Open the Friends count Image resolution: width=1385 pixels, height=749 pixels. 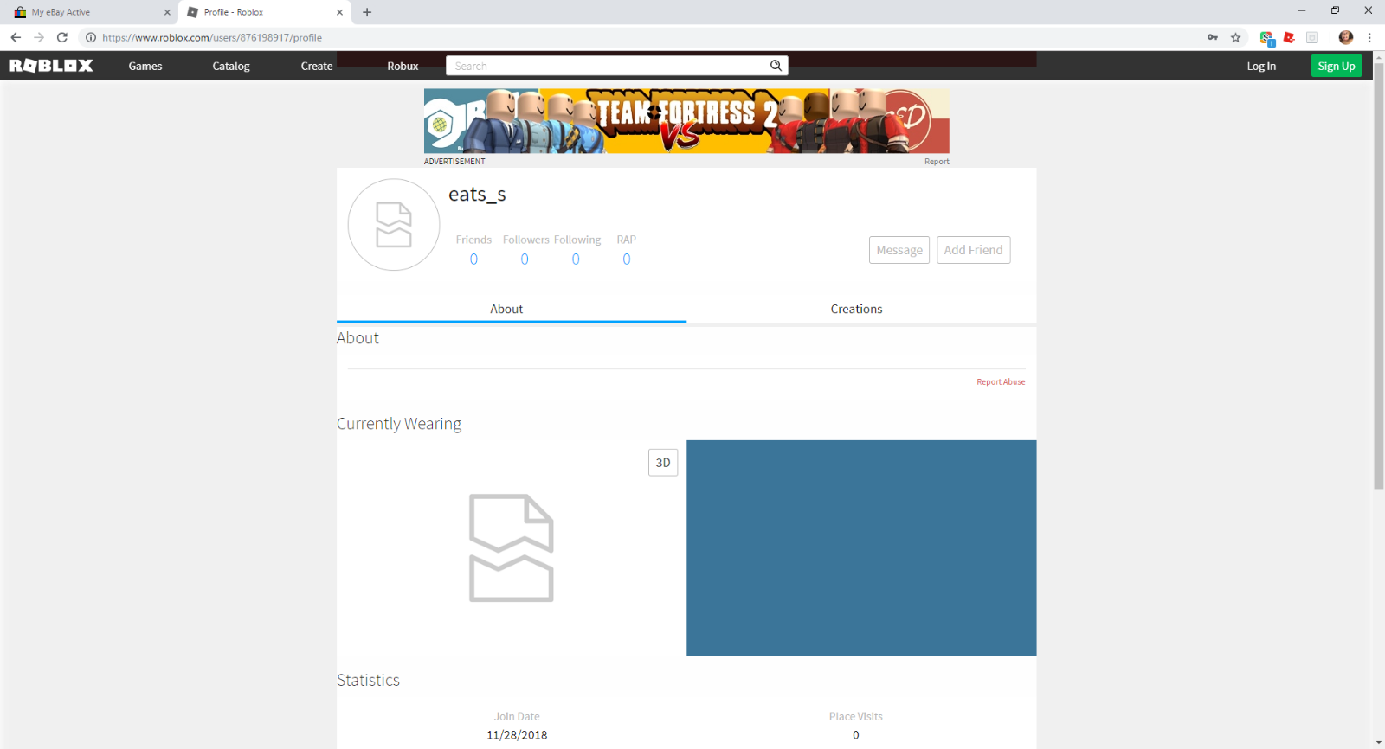coord(473,259)
